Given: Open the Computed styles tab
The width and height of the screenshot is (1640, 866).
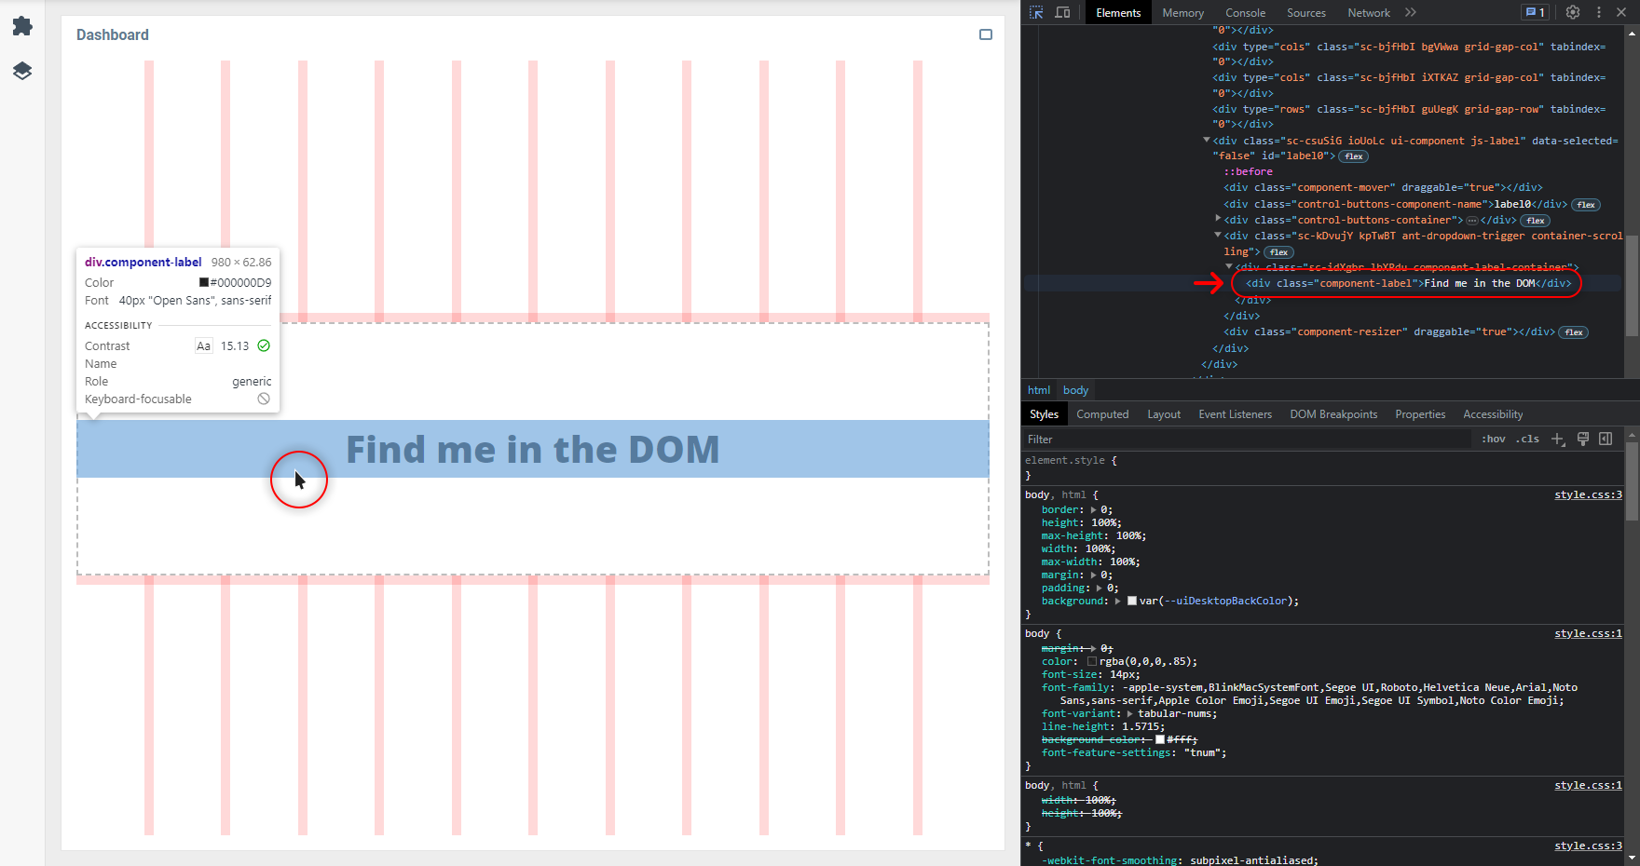Looking at the screenshot, I should (1102, 414).
